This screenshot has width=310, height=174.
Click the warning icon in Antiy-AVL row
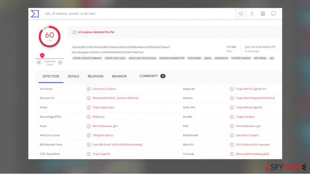tap(232, 107)
